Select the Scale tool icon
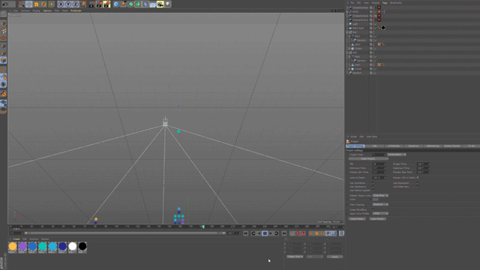The width and height of the screenshot is (480, 270). [x=36, y=4]
